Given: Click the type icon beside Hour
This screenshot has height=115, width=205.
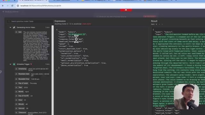Looking at the screenshot, I should point(16,100).
